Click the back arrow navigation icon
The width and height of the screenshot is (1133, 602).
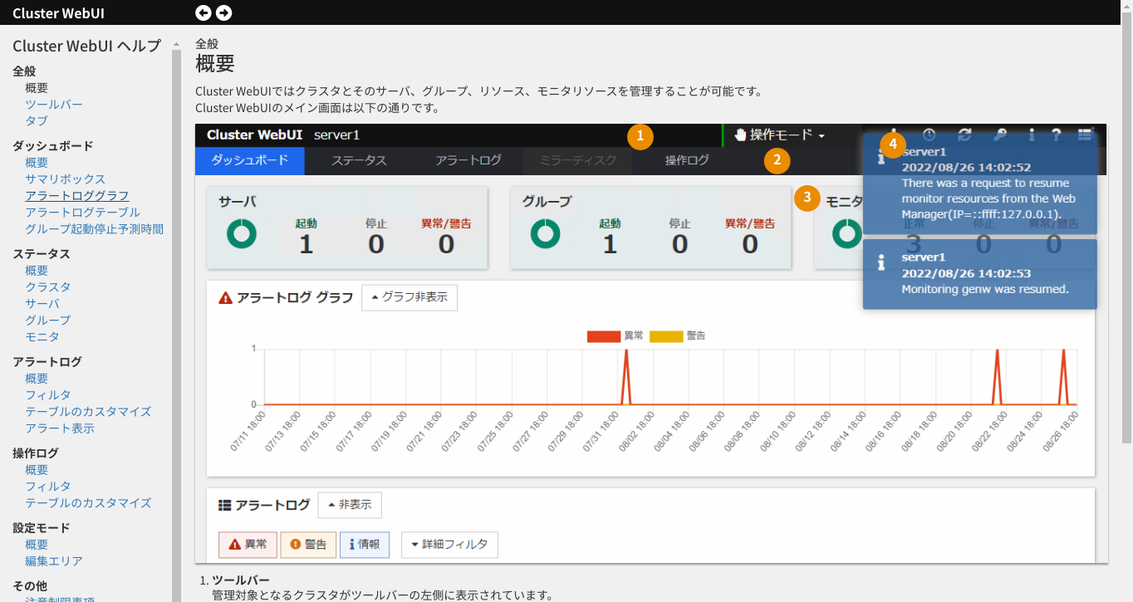(x=204, y=12)
